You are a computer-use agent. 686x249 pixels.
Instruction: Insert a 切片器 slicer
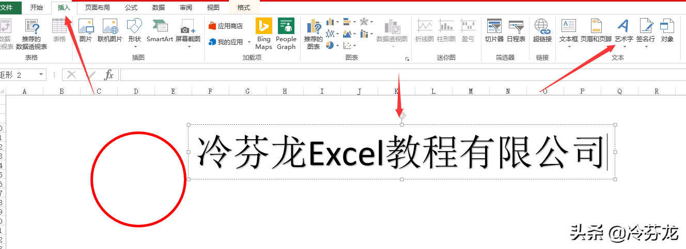click(494, 31)
